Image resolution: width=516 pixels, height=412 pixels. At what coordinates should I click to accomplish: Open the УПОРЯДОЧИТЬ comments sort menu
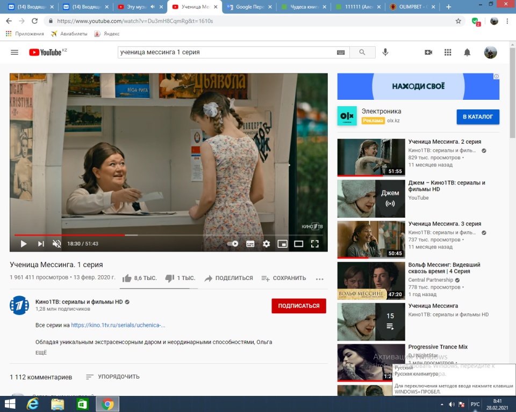coord(112,377)
